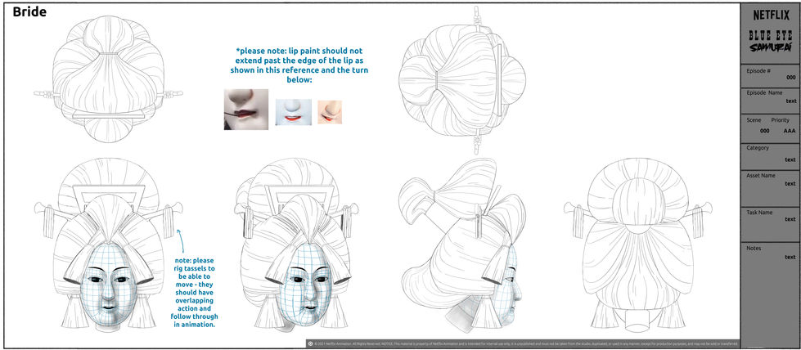Select the Asset Name 'text' field
801x350 pixels.
pyautogui.click(x=791, y=183)
